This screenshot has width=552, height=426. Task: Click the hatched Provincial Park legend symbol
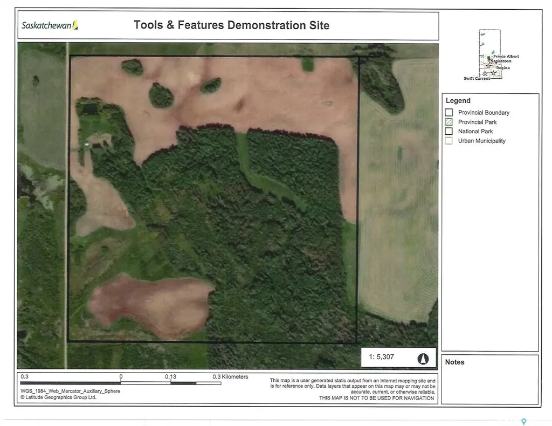[x=449, y=122]
